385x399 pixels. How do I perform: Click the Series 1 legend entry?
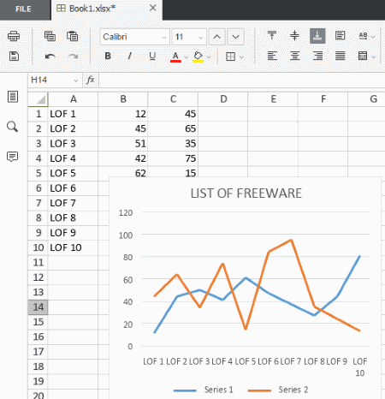(x=204, y=390)
